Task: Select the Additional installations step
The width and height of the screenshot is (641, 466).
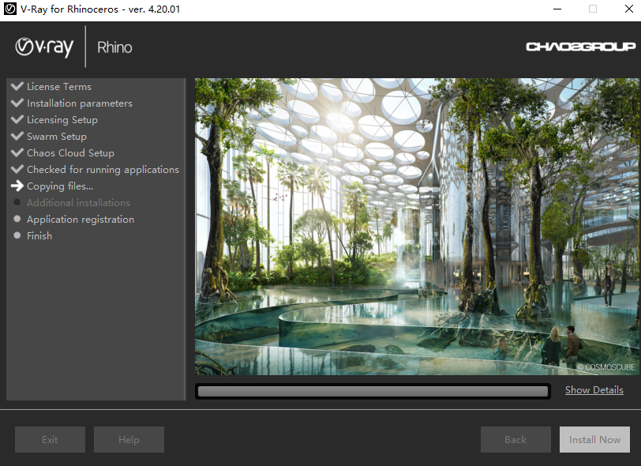Action: tap(80, 202)
